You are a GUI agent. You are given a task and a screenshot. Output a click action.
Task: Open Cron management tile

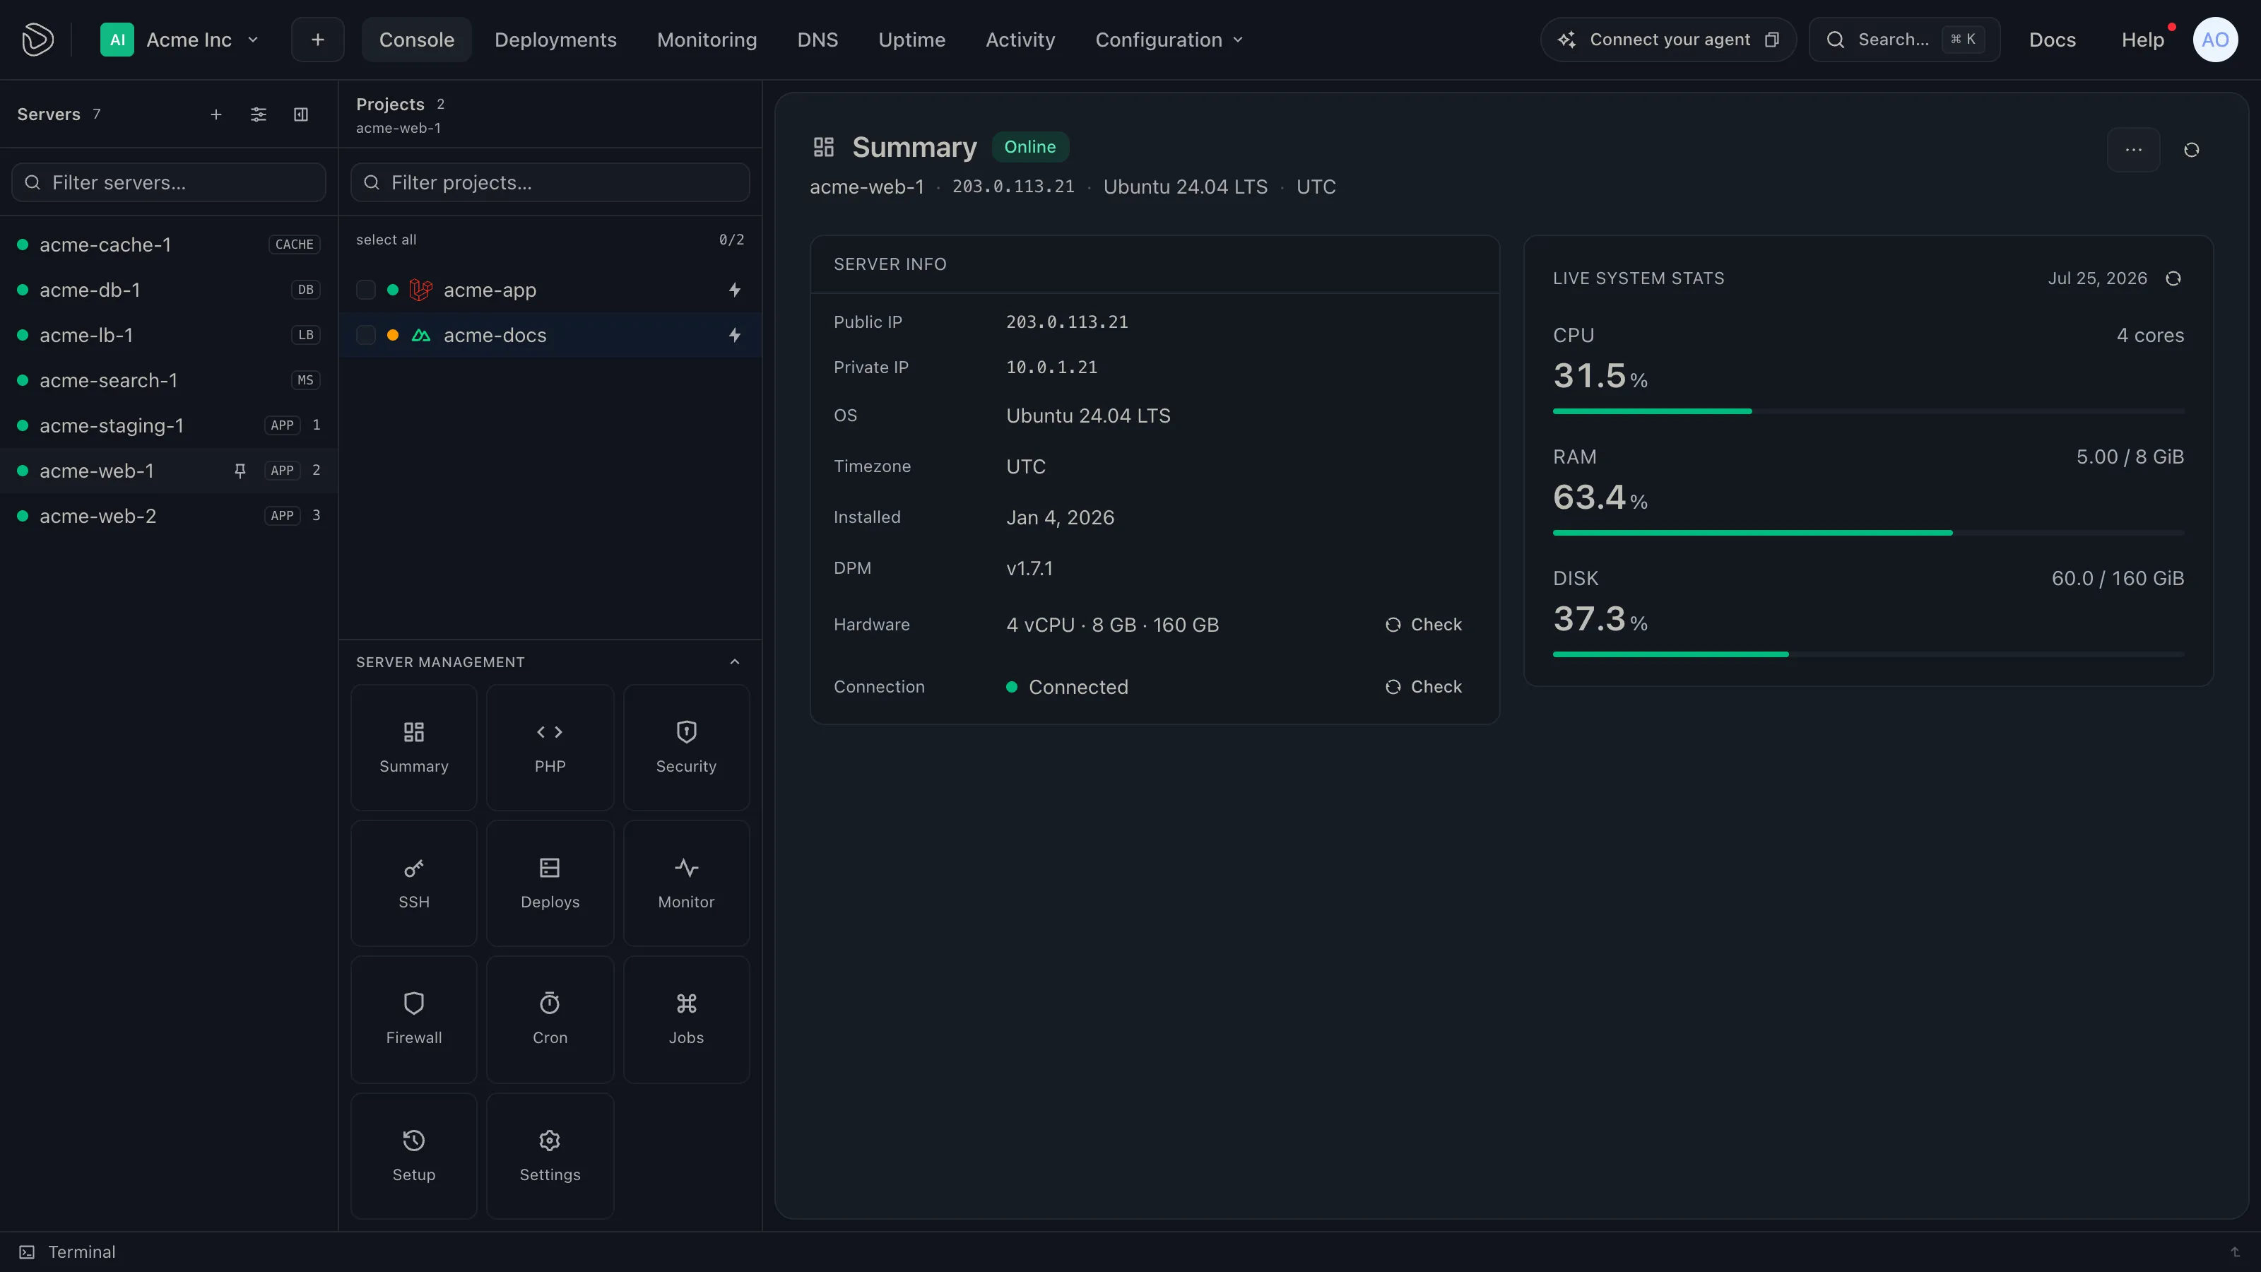[x=550, y=1019]
